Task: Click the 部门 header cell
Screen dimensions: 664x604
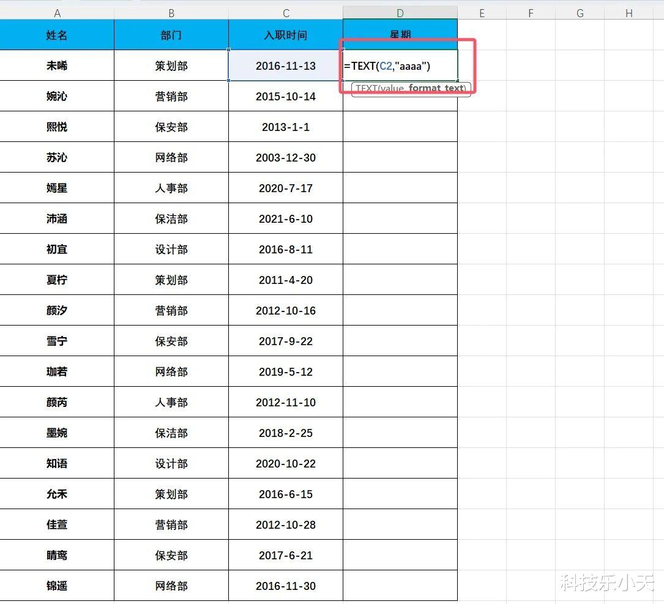Action: [171, 35]
